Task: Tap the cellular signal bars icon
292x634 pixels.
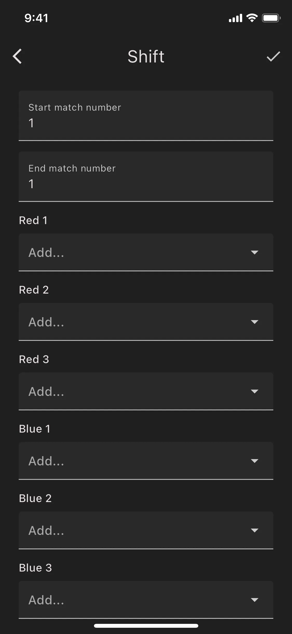Action: click(x=235, y=18)
